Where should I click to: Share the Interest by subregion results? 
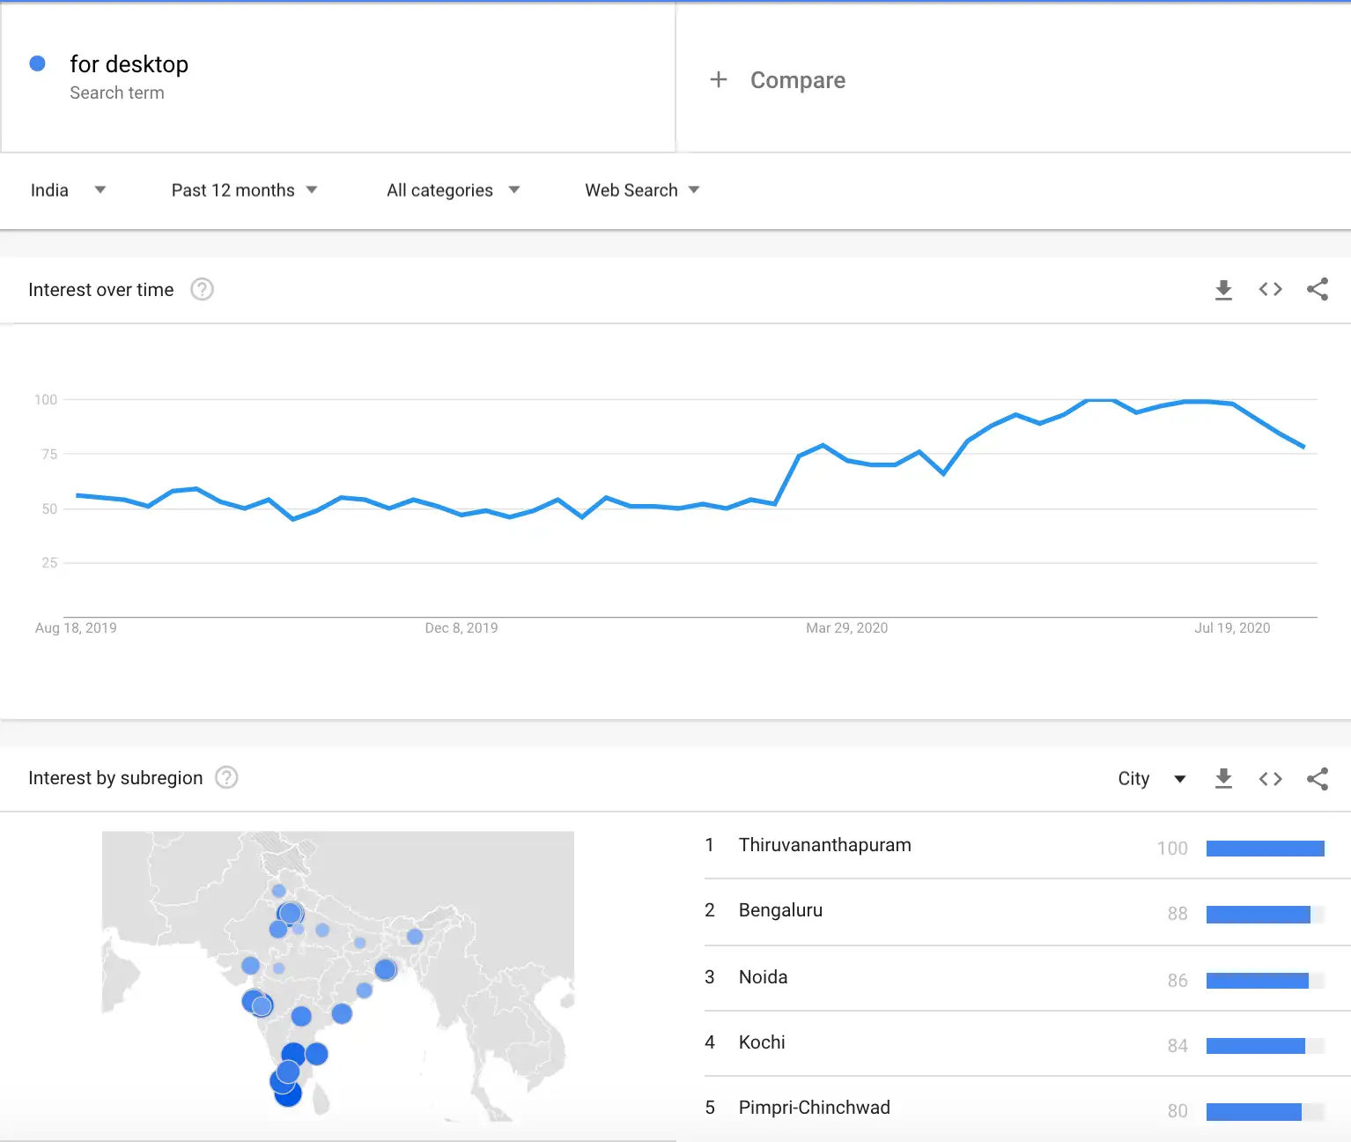click(1318, 779)
